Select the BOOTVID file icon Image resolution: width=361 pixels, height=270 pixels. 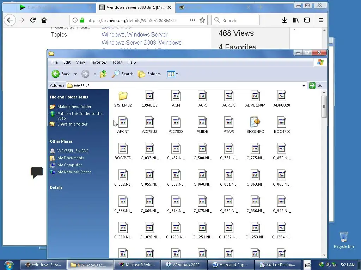pyautogui.click(x=123, y=149)
